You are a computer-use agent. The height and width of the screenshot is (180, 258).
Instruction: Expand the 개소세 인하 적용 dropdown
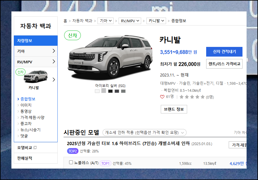click(x=144, y=133)
